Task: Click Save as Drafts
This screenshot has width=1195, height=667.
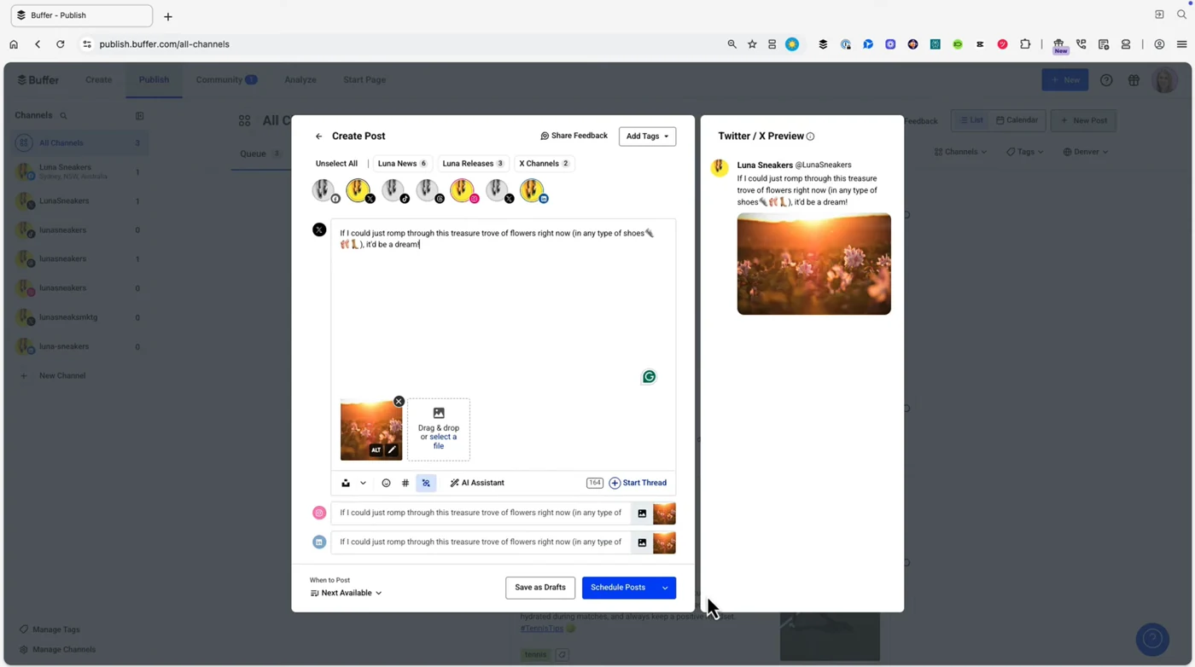Action: (540, 588)
